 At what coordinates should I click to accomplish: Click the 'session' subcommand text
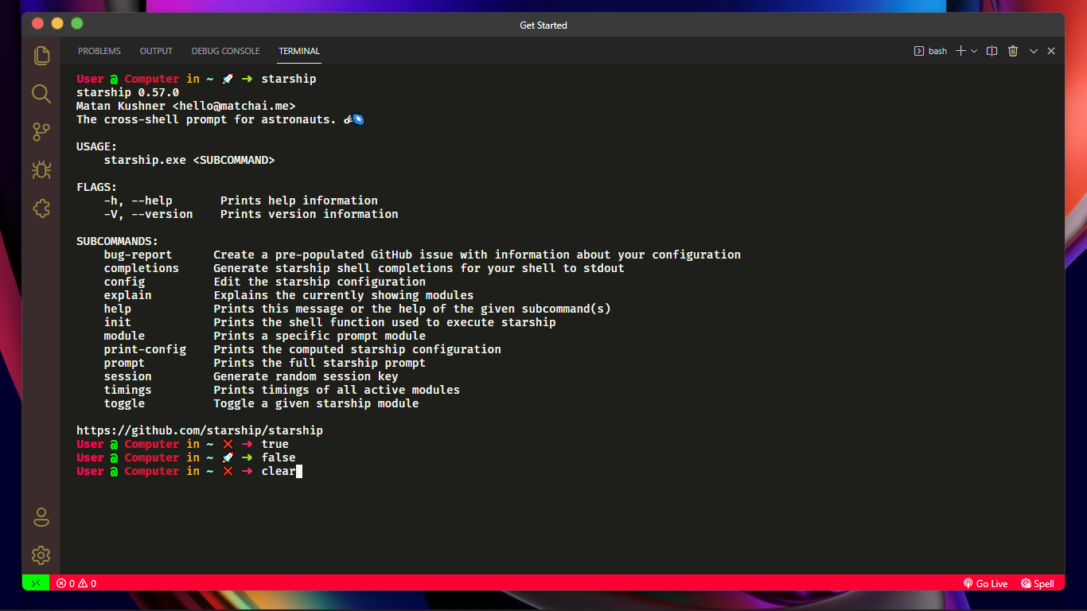[x=127, y=376]
